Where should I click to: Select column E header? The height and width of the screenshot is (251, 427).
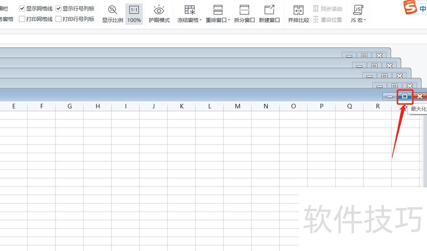pos(14,107)
